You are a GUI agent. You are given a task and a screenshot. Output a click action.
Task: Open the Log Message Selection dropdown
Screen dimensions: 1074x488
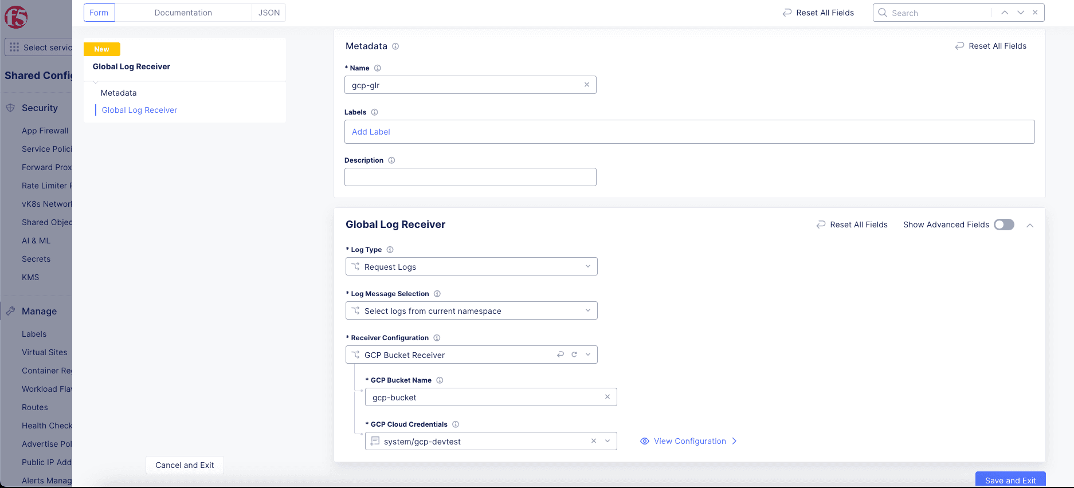coord(471,310)
